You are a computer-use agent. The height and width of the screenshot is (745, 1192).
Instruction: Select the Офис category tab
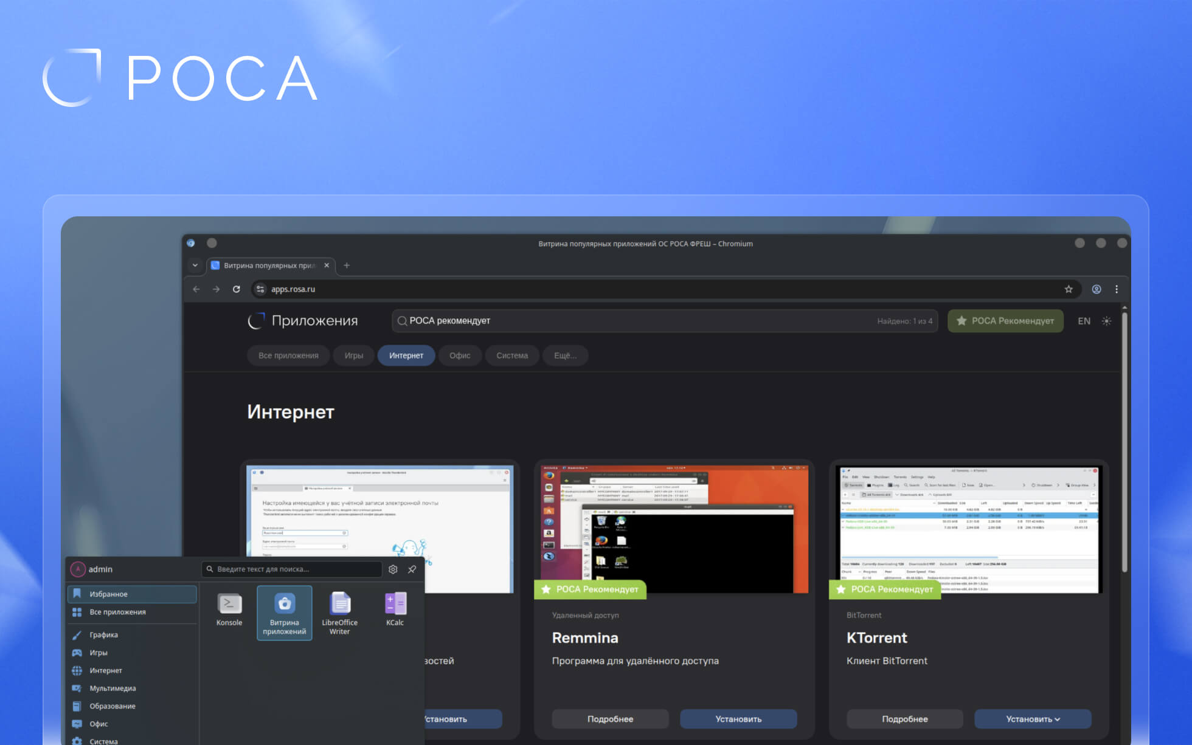pyautogui.click(x=460, y=355)
